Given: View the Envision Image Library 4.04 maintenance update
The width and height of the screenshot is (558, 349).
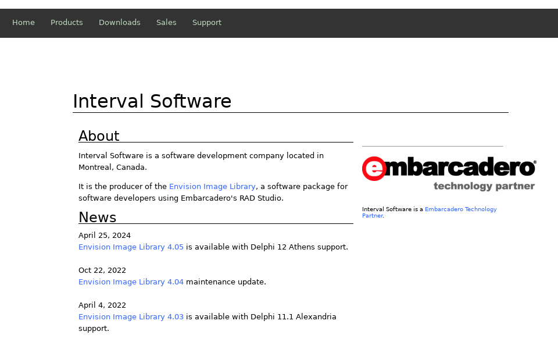Looking at the screenshot, I should point(131,282).
